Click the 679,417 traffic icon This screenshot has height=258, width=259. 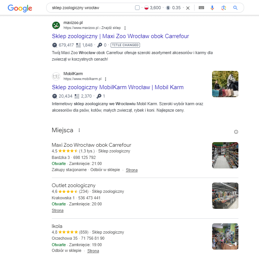[x=55, y=45]
